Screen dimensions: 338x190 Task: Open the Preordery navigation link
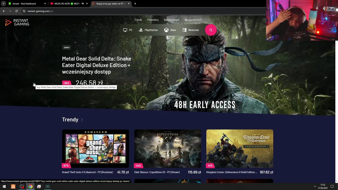153,20
